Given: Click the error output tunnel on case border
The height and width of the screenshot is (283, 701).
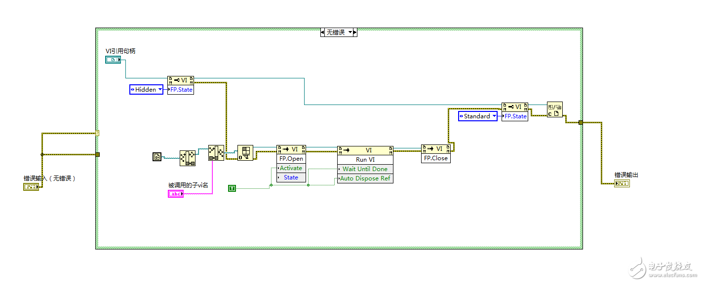Looking at the screenshot, I should pyautogui.click(x=581, y=122).
